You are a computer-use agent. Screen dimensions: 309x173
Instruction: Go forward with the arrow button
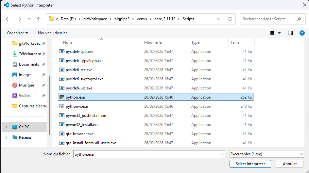point(19,19)
